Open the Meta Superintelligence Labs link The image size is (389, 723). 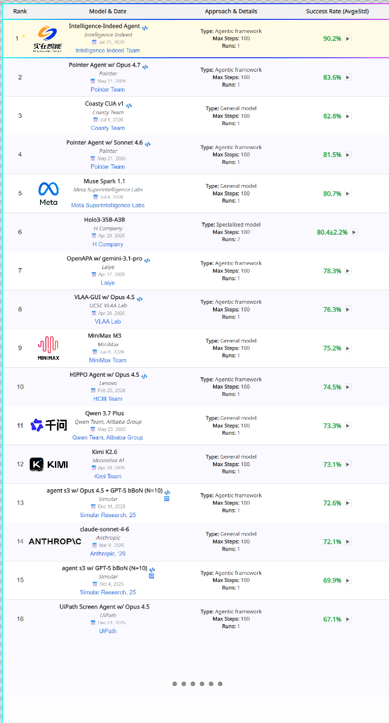pos(108,205)
